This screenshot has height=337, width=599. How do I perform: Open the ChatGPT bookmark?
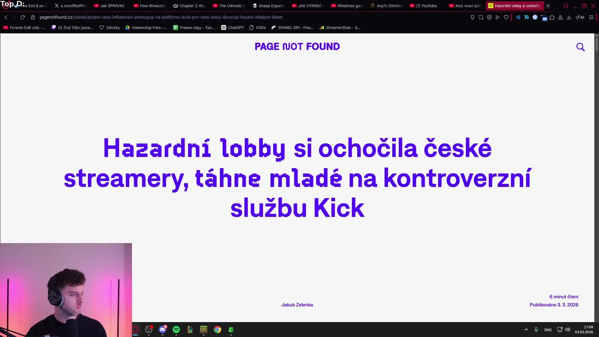[x=233, y=28]
